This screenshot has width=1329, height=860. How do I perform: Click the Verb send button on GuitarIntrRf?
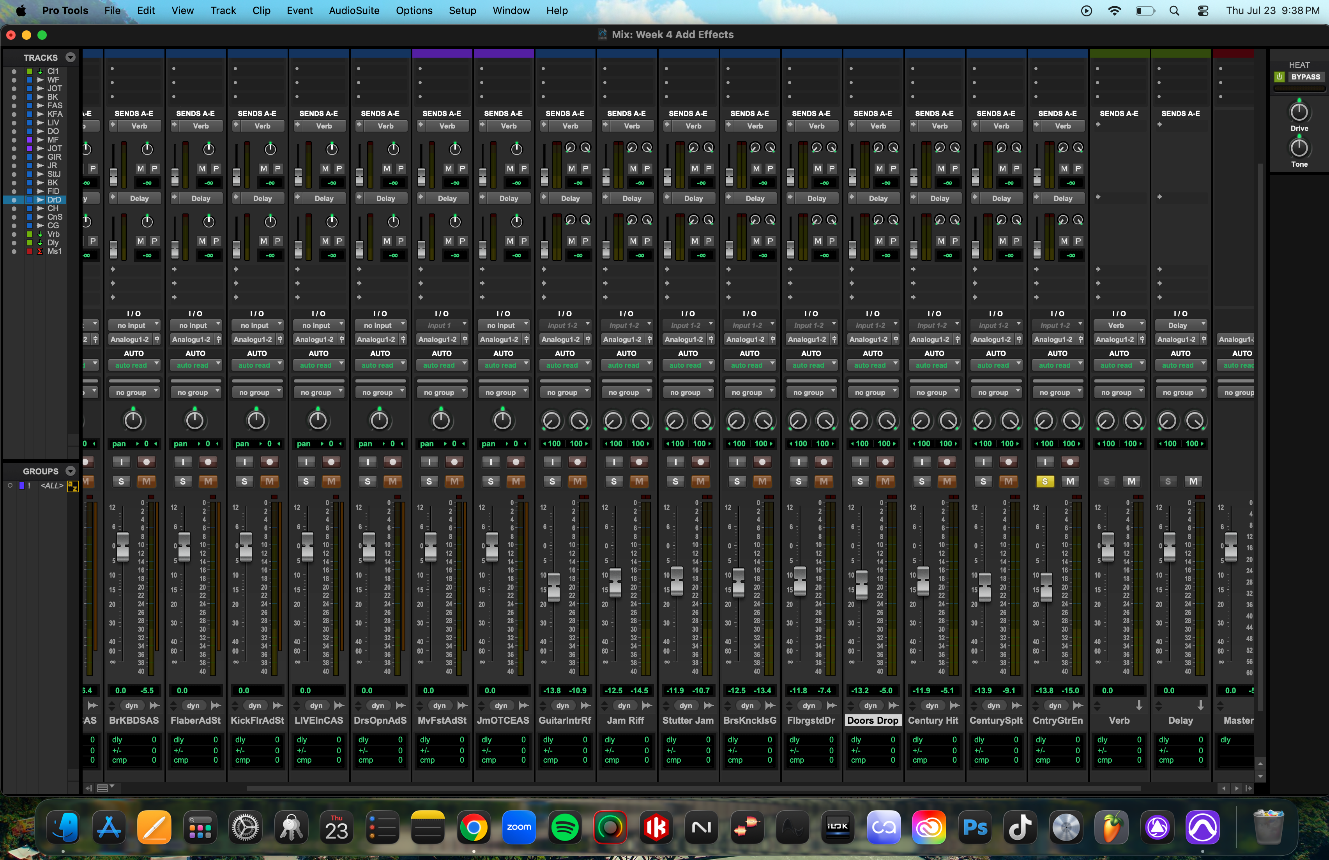point(570,126)
